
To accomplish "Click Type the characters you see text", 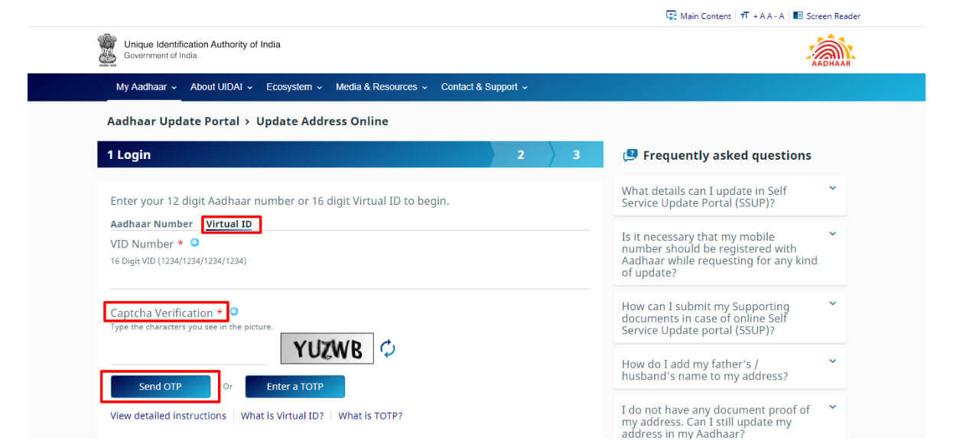I will click(191, 327).
